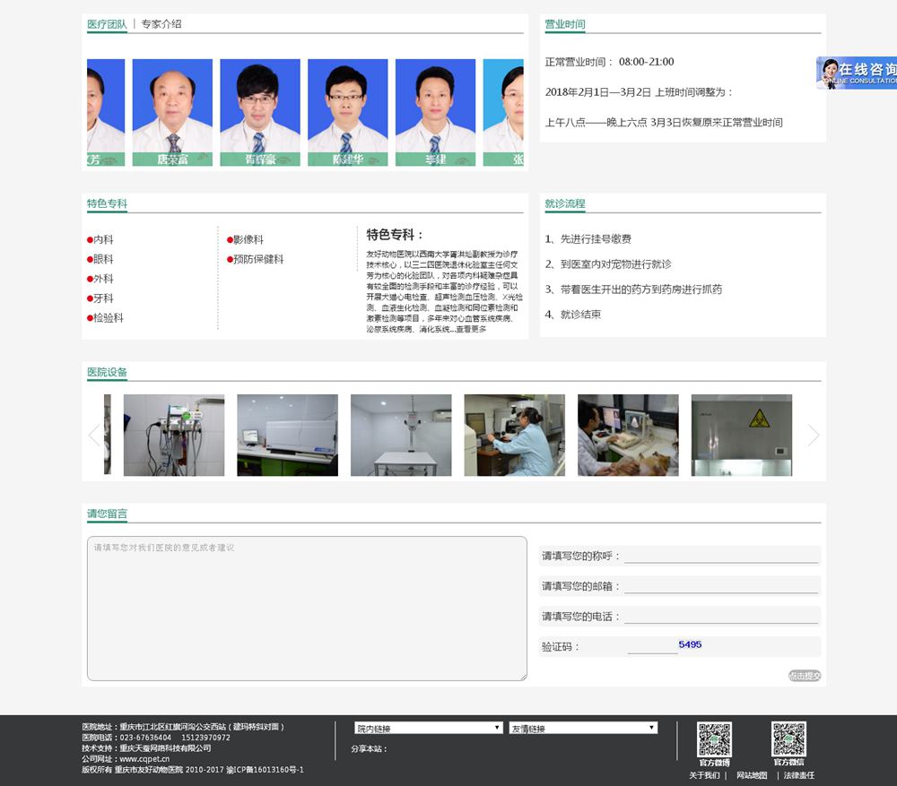Click into the message textarea
Viewport: 897px width, 786px height.
pos(307,609)
